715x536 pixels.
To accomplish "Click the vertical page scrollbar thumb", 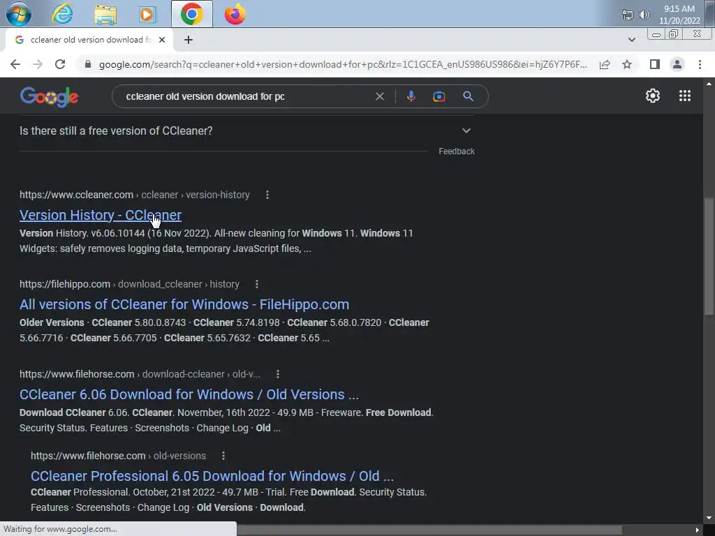I will tap(708, 255).
